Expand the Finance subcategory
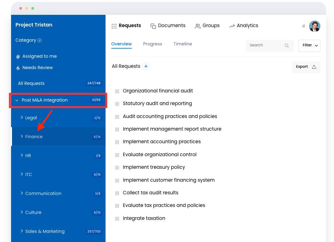 22,137
